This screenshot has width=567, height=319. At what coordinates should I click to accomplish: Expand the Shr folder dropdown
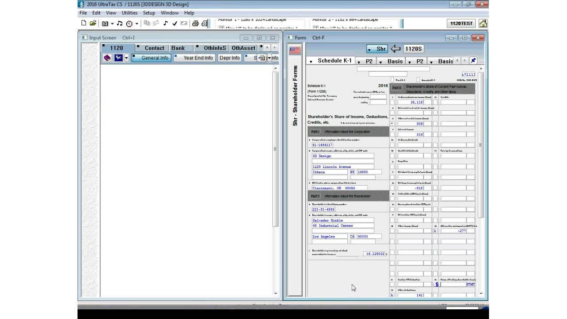[x=369, y=49]
